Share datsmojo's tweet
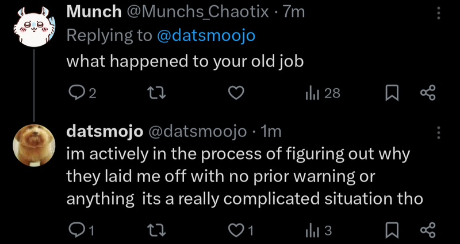This screenshot has width=460, height=244. (x=428, y=230)
